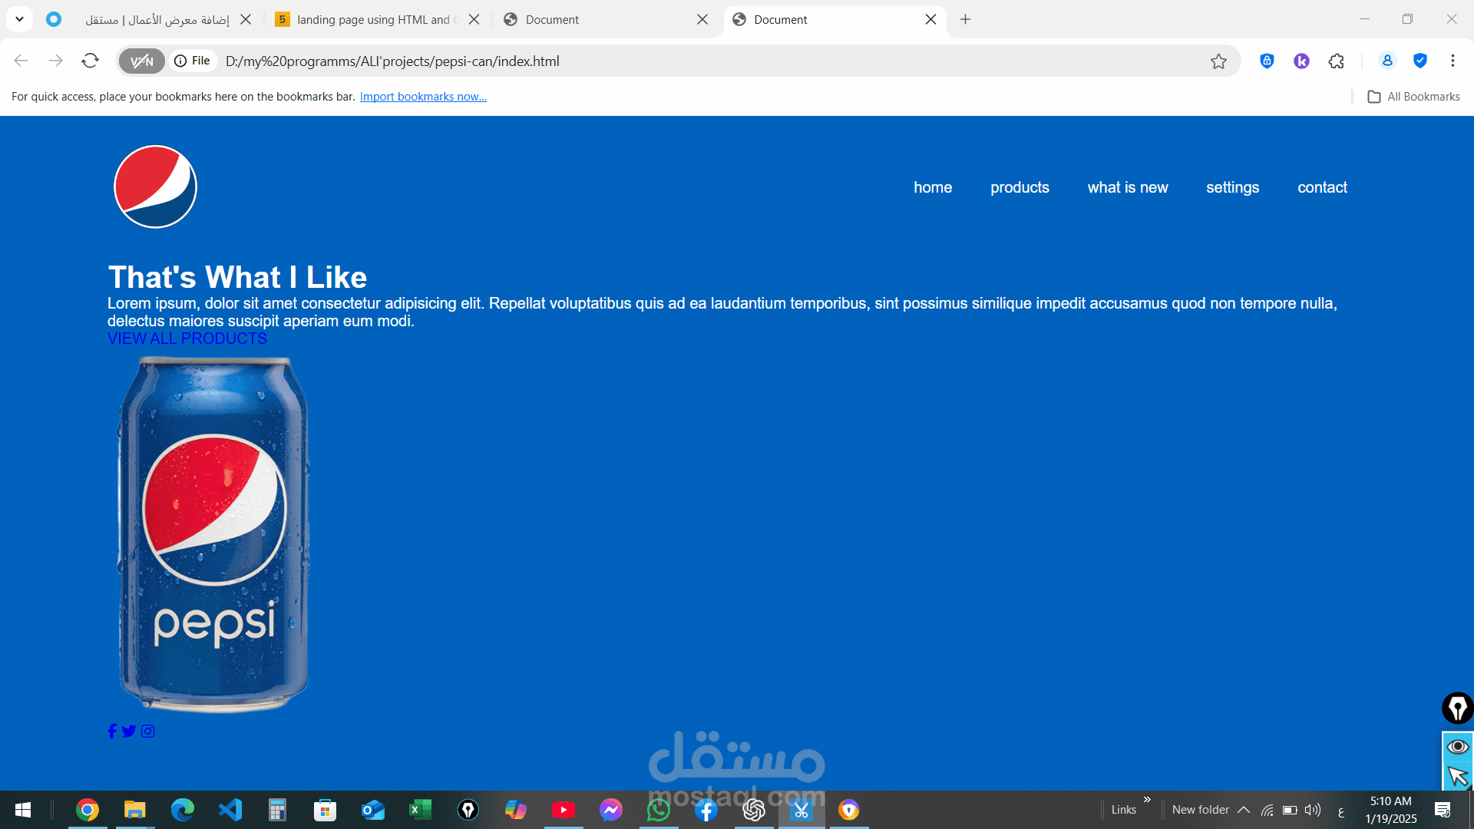Expand the Links toolbar chevron

pyautogui.click(x=1147, y=800)
